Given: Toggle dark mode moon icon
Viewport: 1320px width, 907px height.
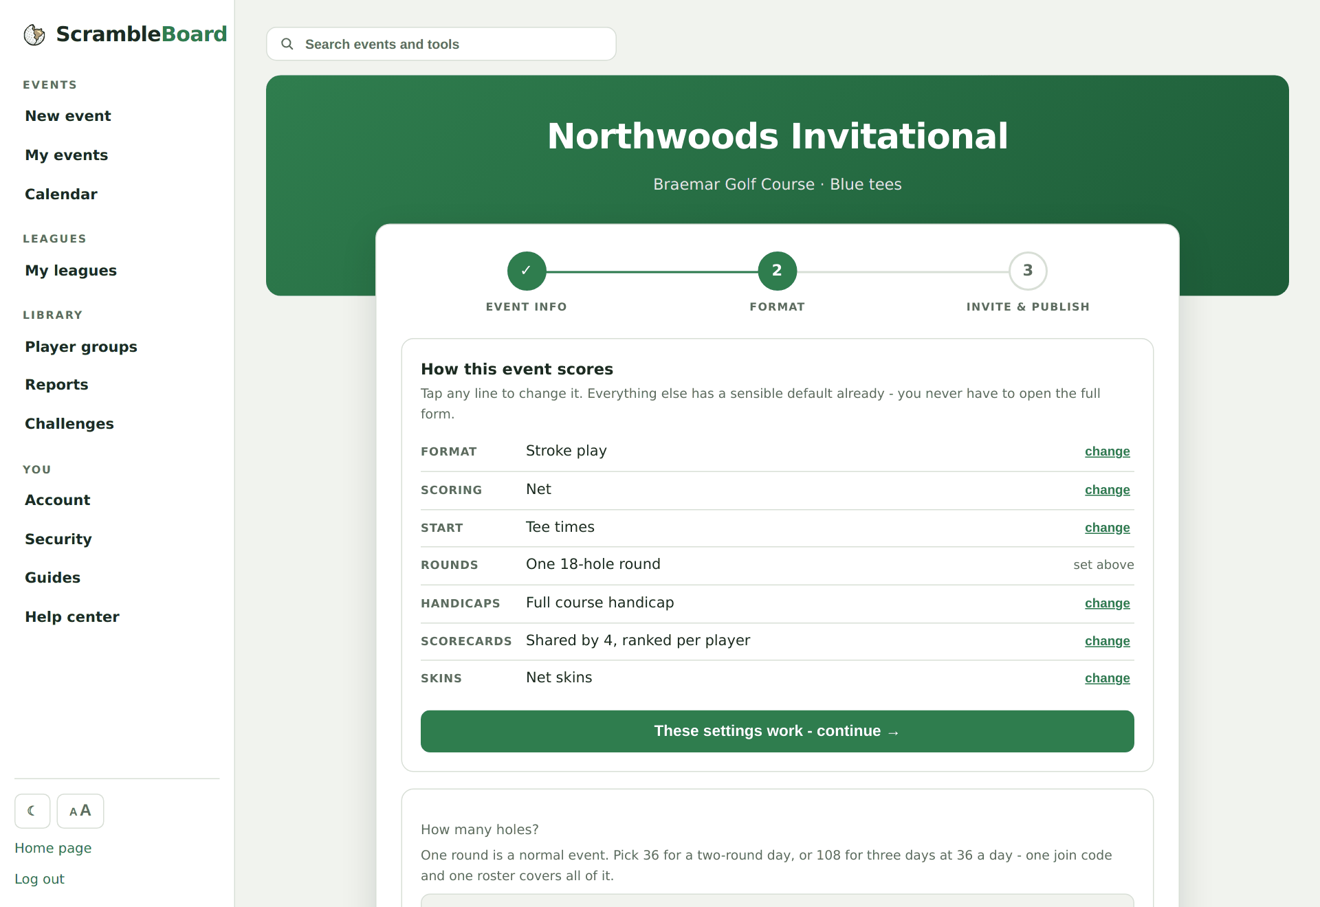Looking at the screenshot, I should point(32,811).
